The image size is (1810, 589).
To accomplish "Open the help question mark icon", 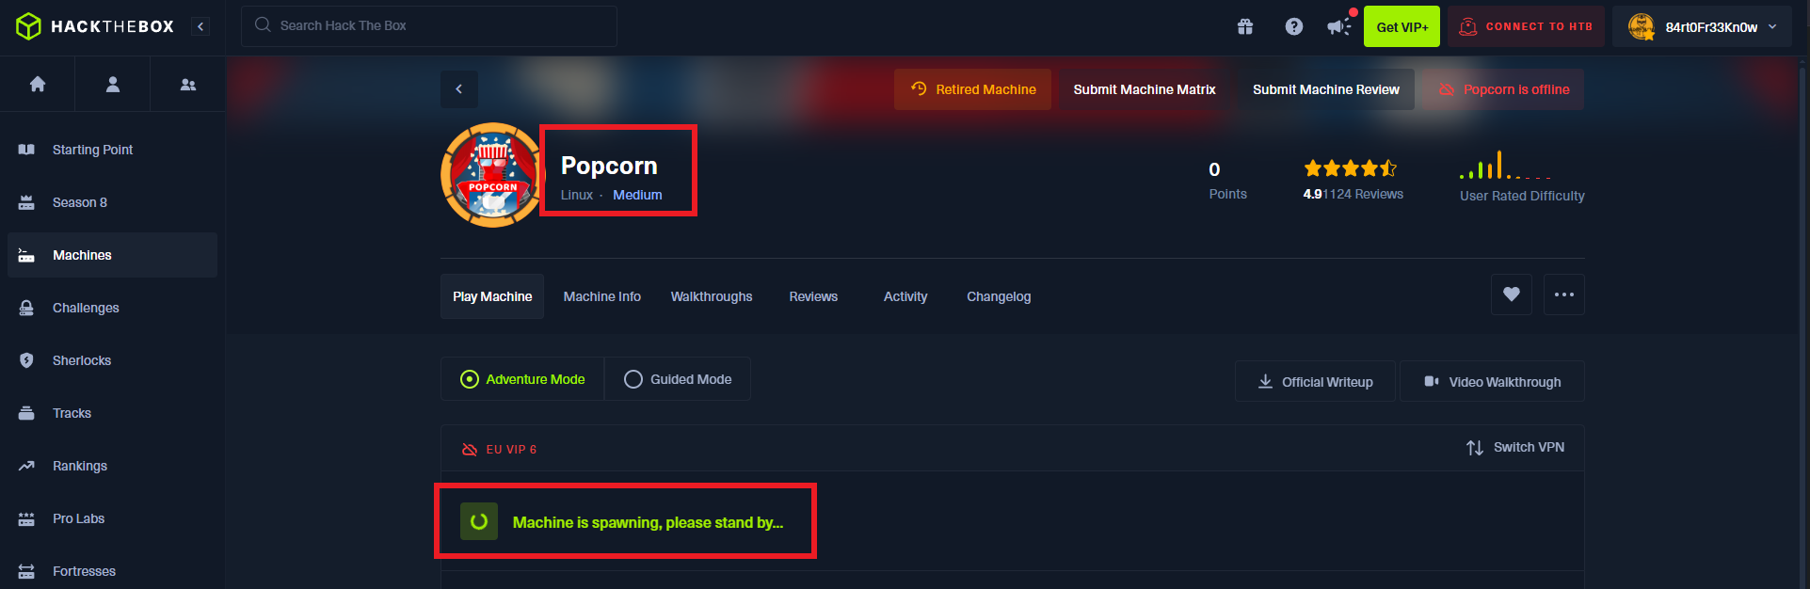I will point(1294,26).
